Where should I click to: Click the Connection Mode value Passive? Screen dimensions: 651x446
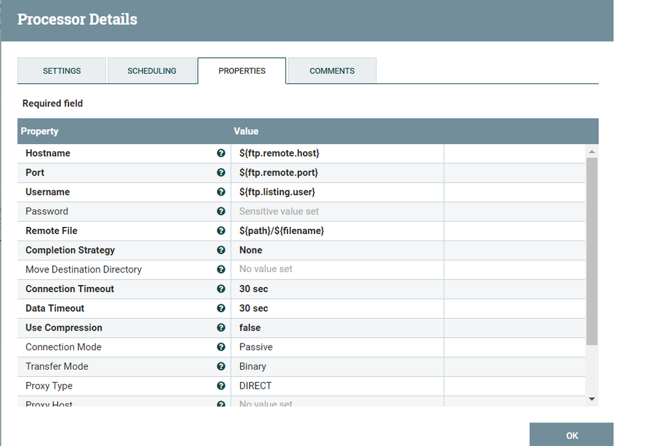[255, 347]
